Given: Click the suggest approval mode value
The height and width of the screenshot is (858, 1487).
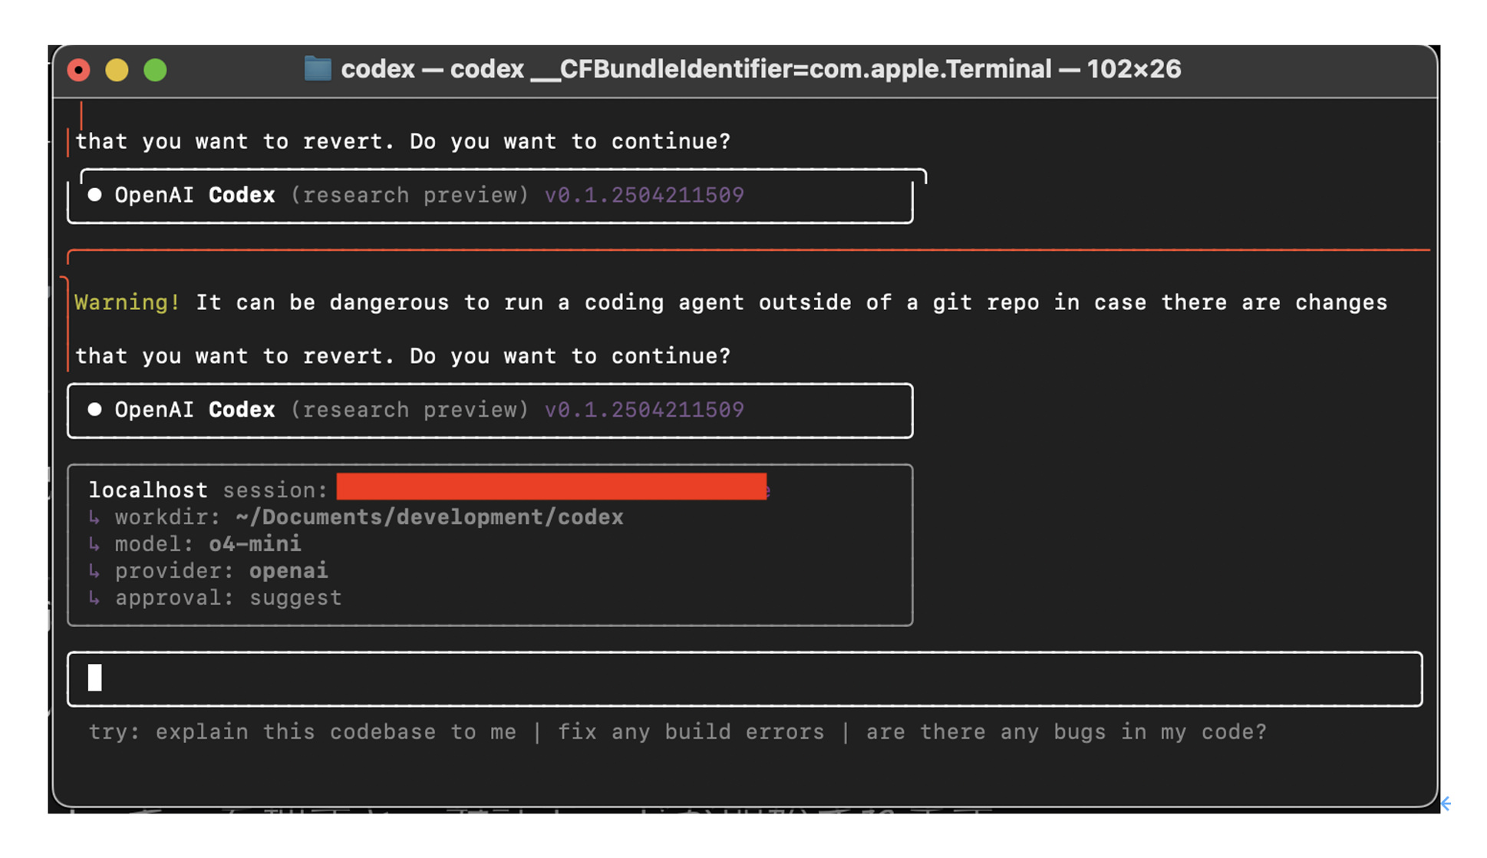Looking at the screenshot, I should point(295,598).
